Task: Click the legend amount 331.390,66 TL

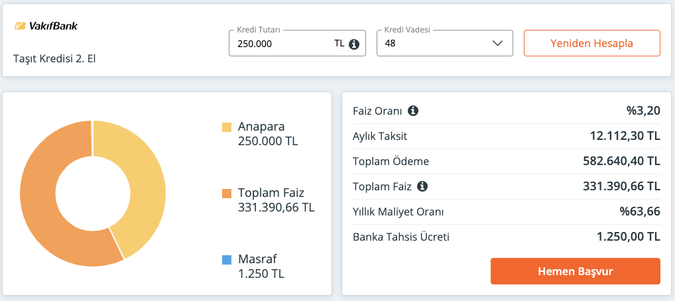Action: (276, 208)
